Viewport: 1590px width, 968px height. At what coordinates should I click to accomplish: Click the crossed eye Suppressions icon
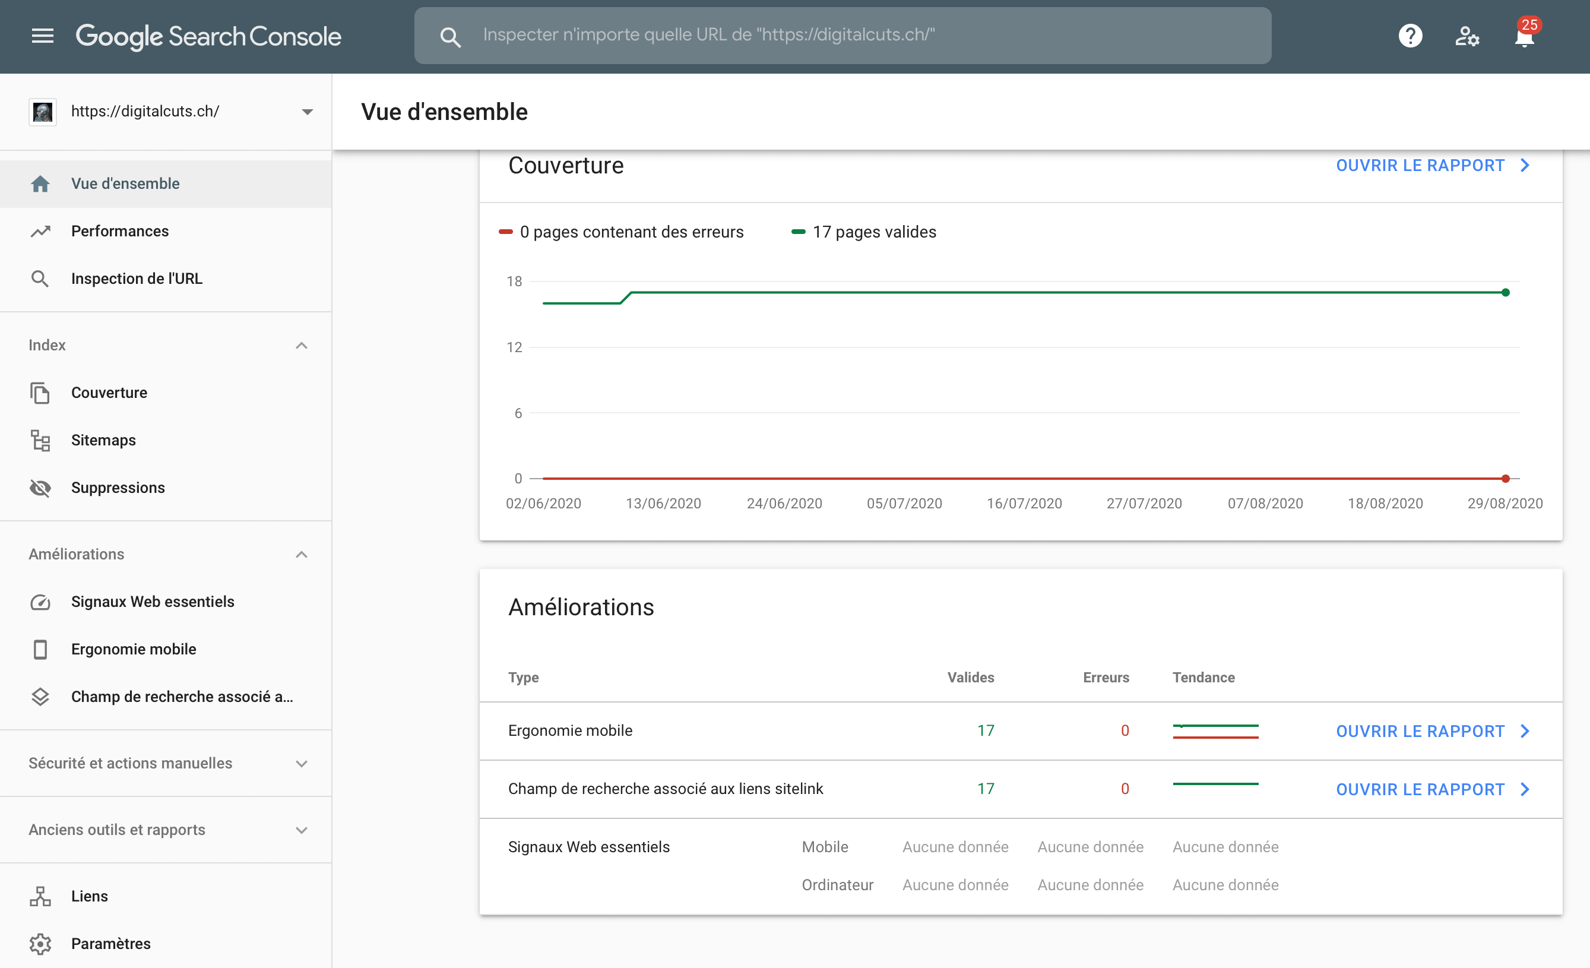pyautogui.click(x=40, y=488)
